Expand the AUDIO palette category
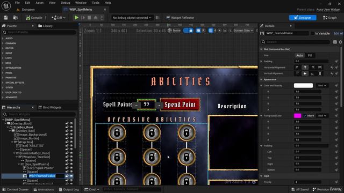The width and height of the screenshot is (344, 193). click(x=3, y=38)
